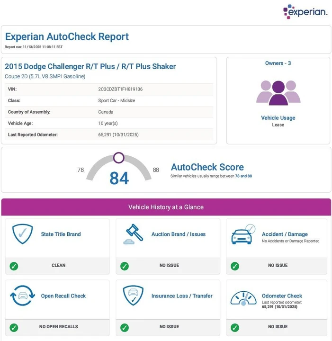Screen dimensions: 332x341
Task: Click the '78 and 88' range text
Action: pos(243,176)
